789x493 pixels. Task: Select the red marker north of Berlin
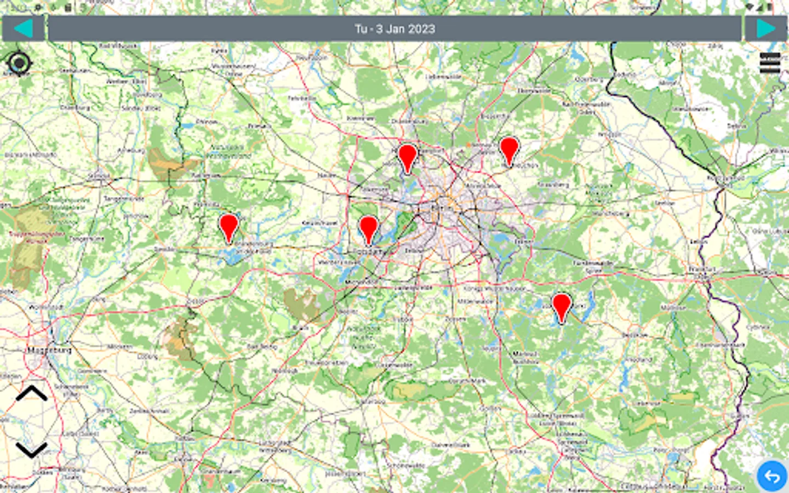tap(407, 160)
